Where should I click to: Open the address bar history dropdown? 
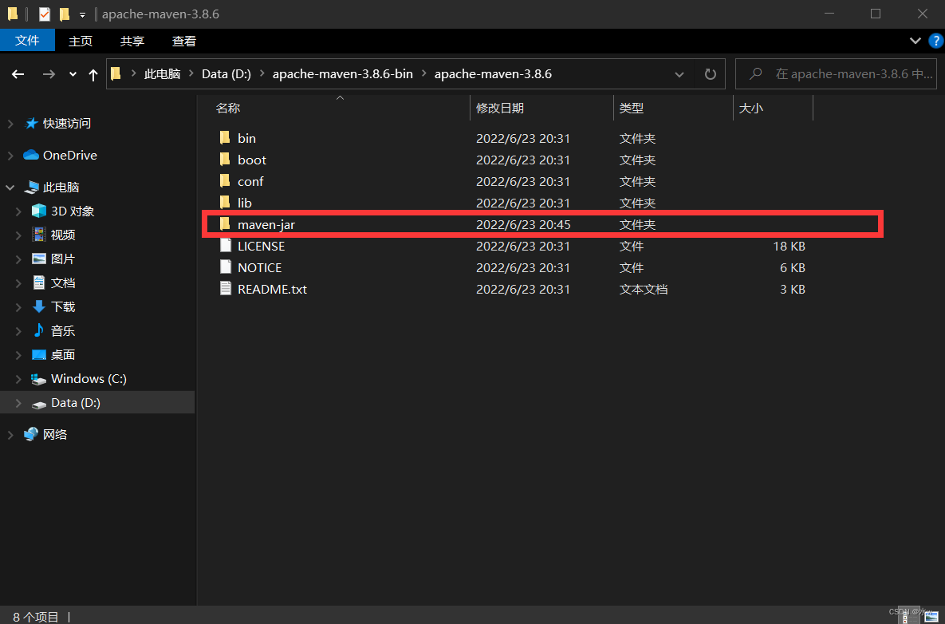pos(679,74)
